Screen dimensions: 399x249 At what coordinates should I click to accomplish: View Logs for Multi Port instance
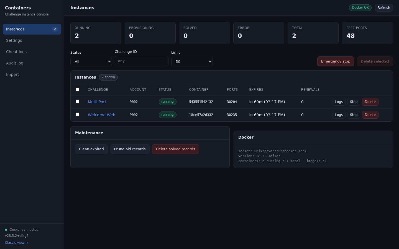coord(339,102)
